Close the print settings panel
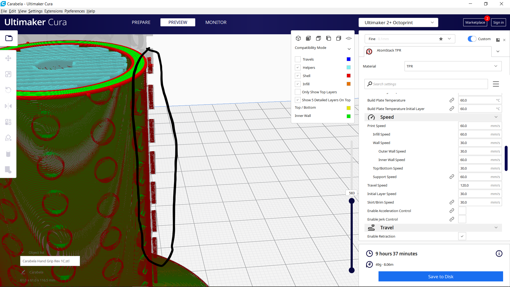Screen dimensions: 510x287 click(504, 40)
